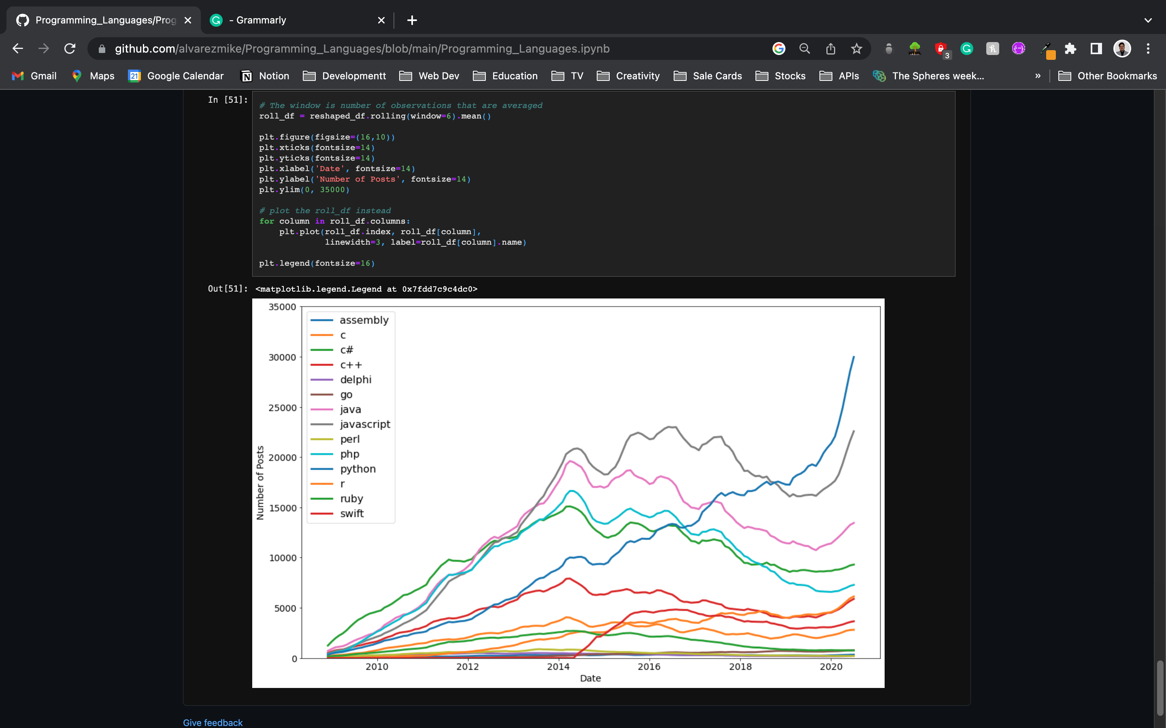The image size is (1166, 728).
Task: Bookmark this page with the star icon
Action: tap(856, 49)
